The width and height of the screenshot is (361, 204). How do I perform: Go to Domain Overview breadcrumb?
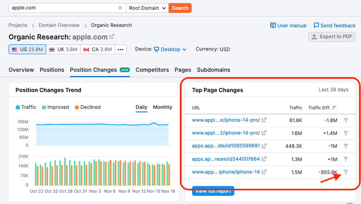(59, 25)
